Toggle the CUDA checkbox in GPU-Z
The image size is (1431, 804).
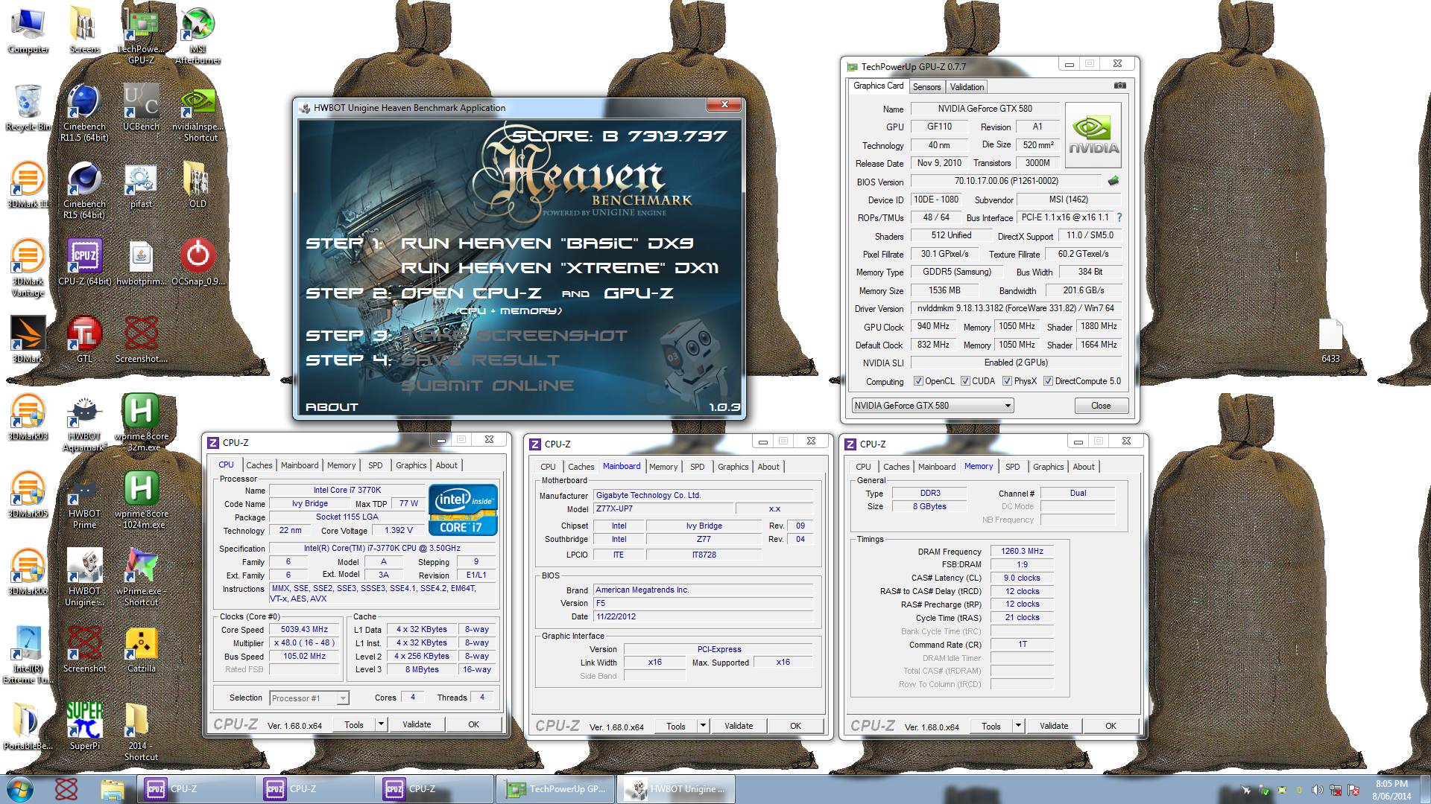(x=965, y=381)
